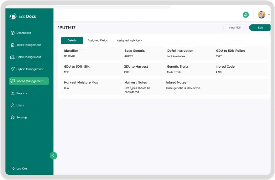
Task: Click the Dashboard speedometer icon
Action: [x=13, y=33]
